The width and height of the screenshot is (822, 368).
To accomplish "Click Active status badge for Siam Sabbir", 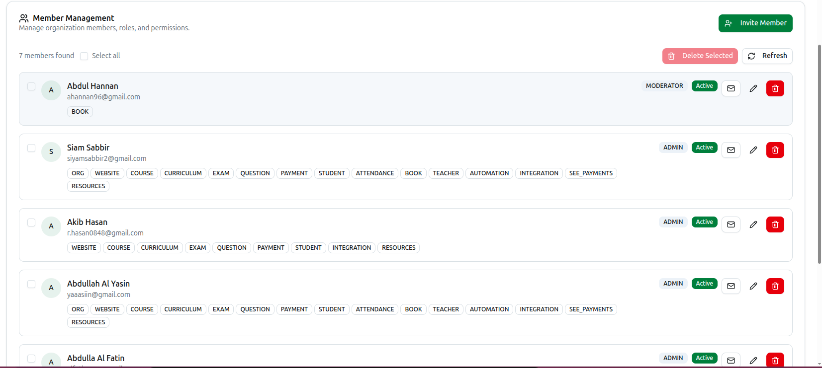I will pos(705,147).
